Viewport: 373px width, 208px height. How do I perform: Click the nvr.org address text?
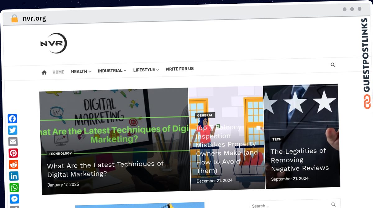click(35, 18)
